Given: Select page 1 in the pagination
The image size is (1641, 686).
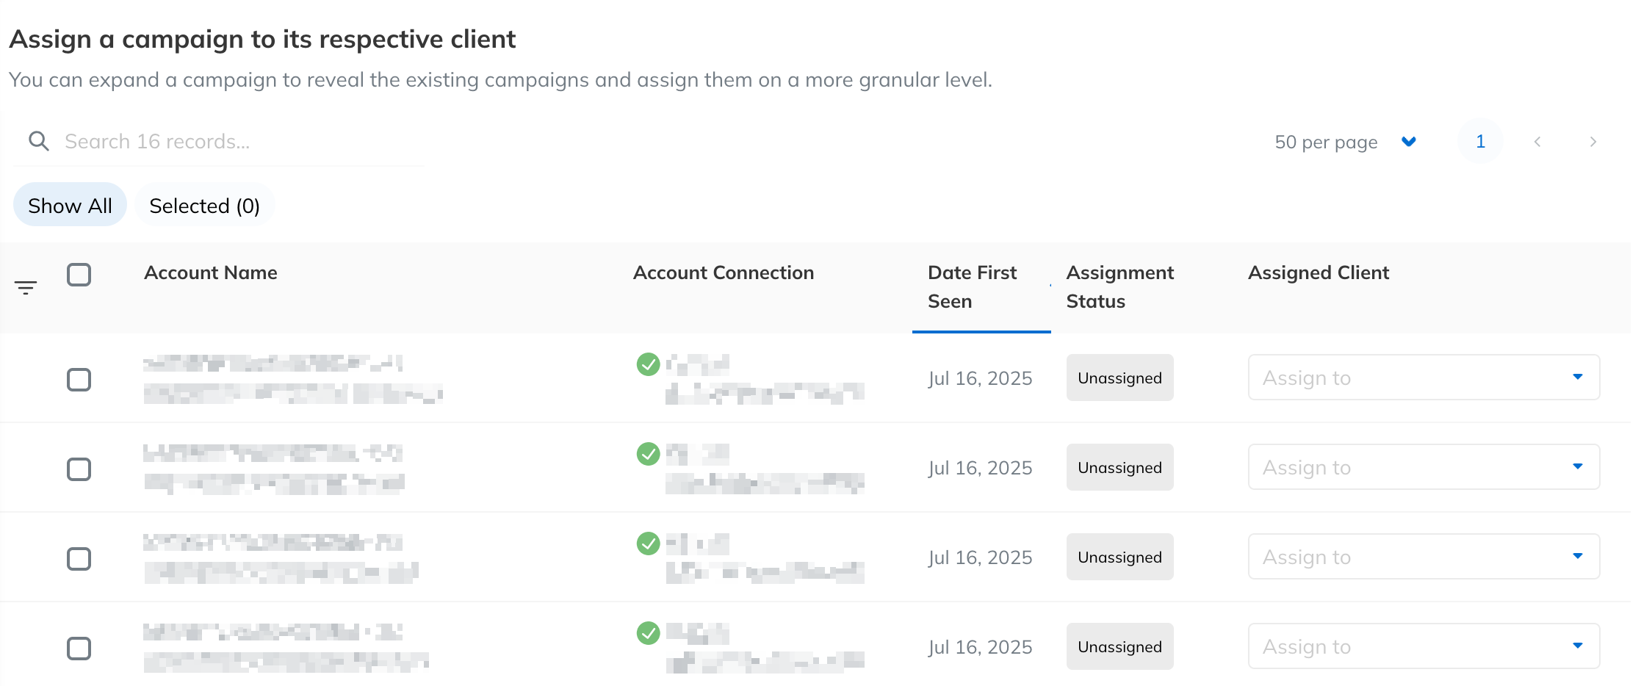Looking at the screenshot, I should (1480, 141).
